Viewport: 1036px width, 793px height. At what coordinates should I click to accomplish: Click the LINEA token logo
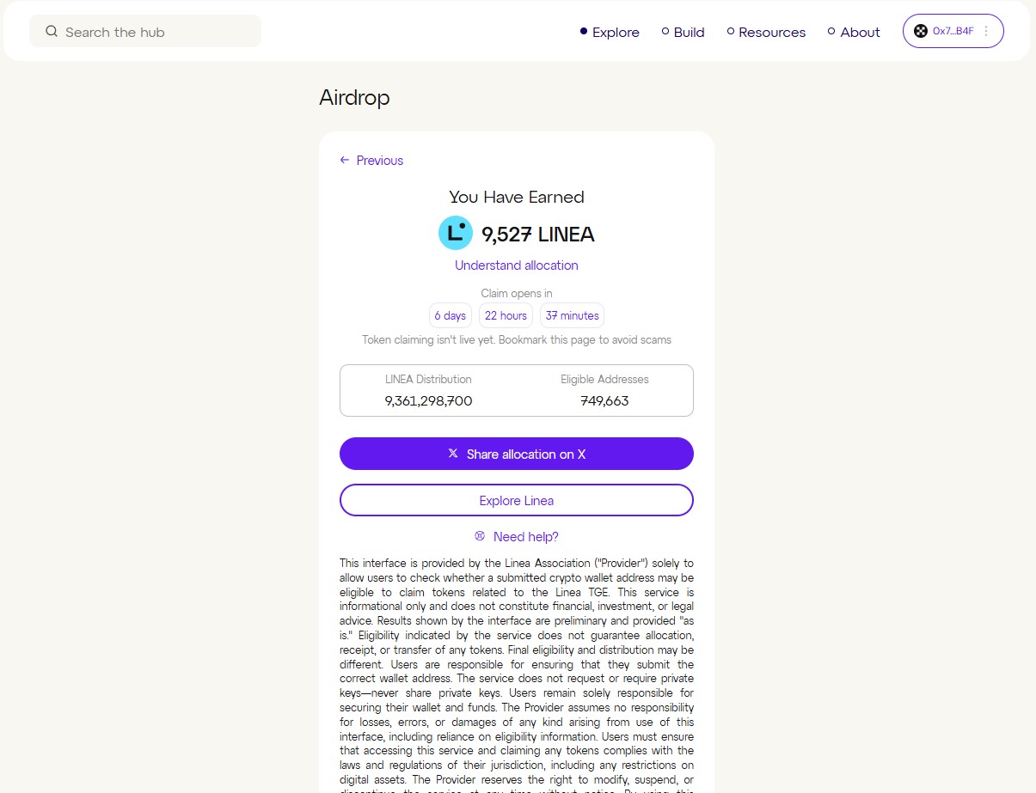pos(456,234)
